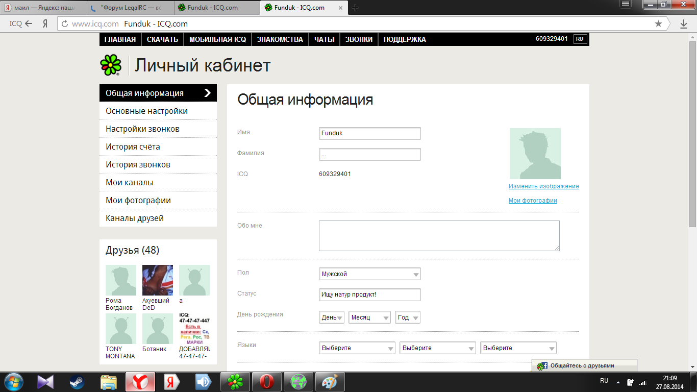Switch to the inactive Funduk ICQ.com tab
697x392 pixels.
tap(217, 8)
